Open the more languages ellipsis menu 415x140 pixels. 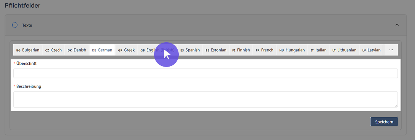[391, 50]
